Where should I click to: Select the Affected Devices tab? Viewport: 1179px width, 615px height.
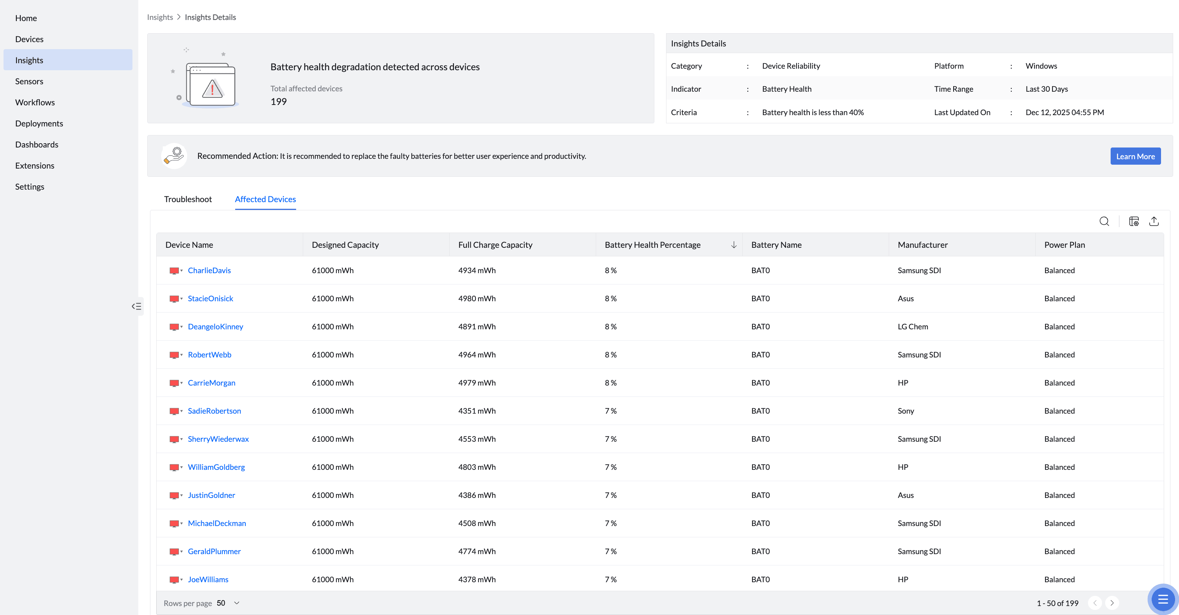tap(265, 199)
